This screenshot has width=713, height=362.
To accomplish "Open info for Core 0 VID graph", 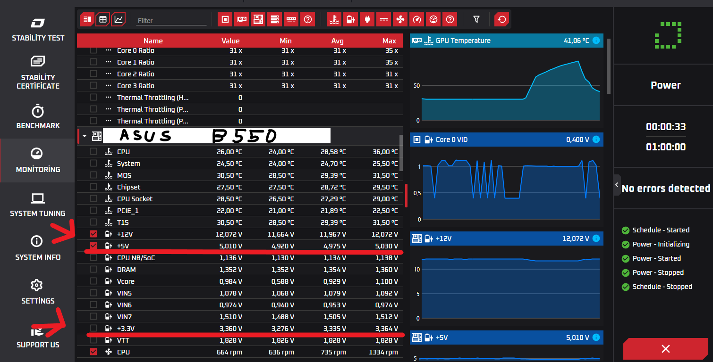I will click(x=596, y=140).
